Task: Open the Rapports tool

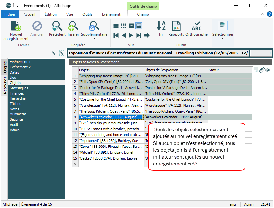Action: 176,26
